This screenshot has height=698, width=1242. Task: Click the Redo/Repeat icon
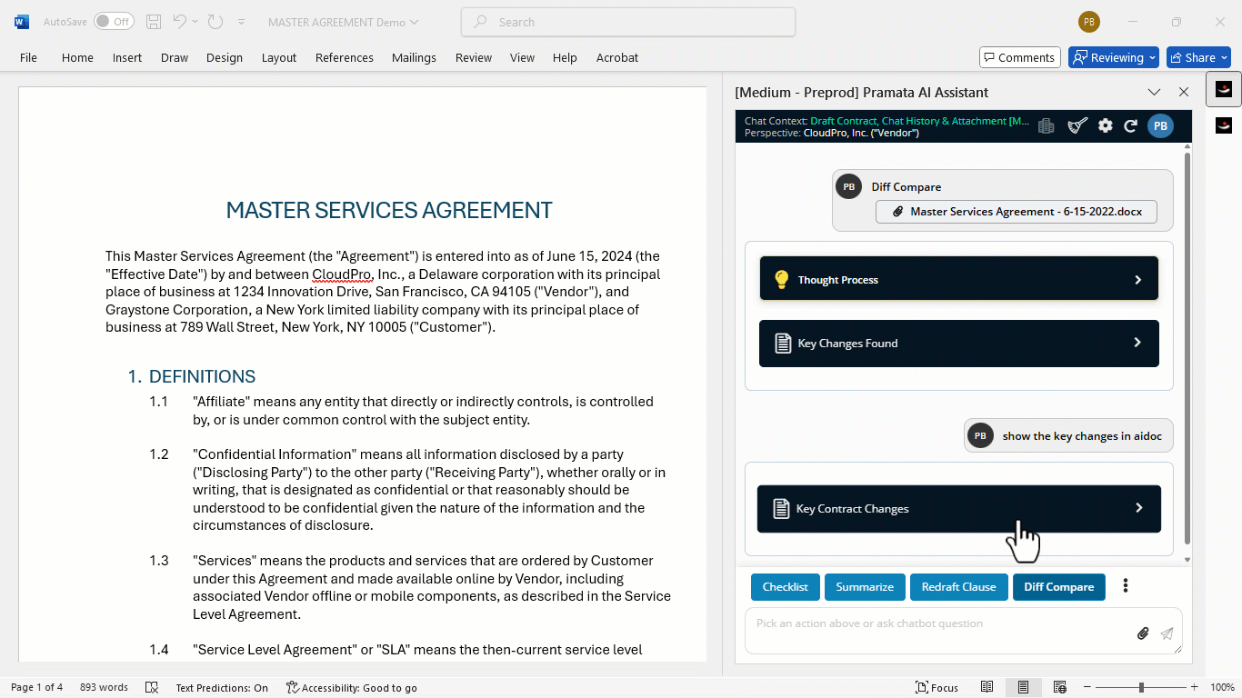tap(215, 22)
